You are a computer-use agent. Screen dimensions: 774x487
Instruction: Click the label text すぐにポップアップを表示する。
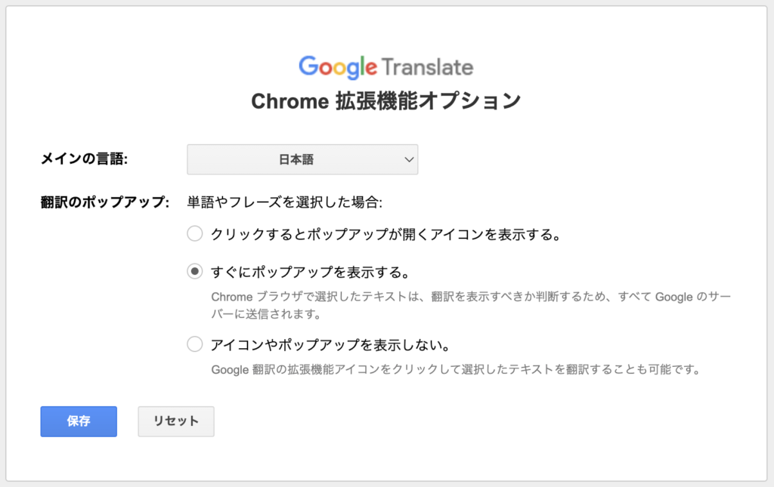[x=311, y=271]
